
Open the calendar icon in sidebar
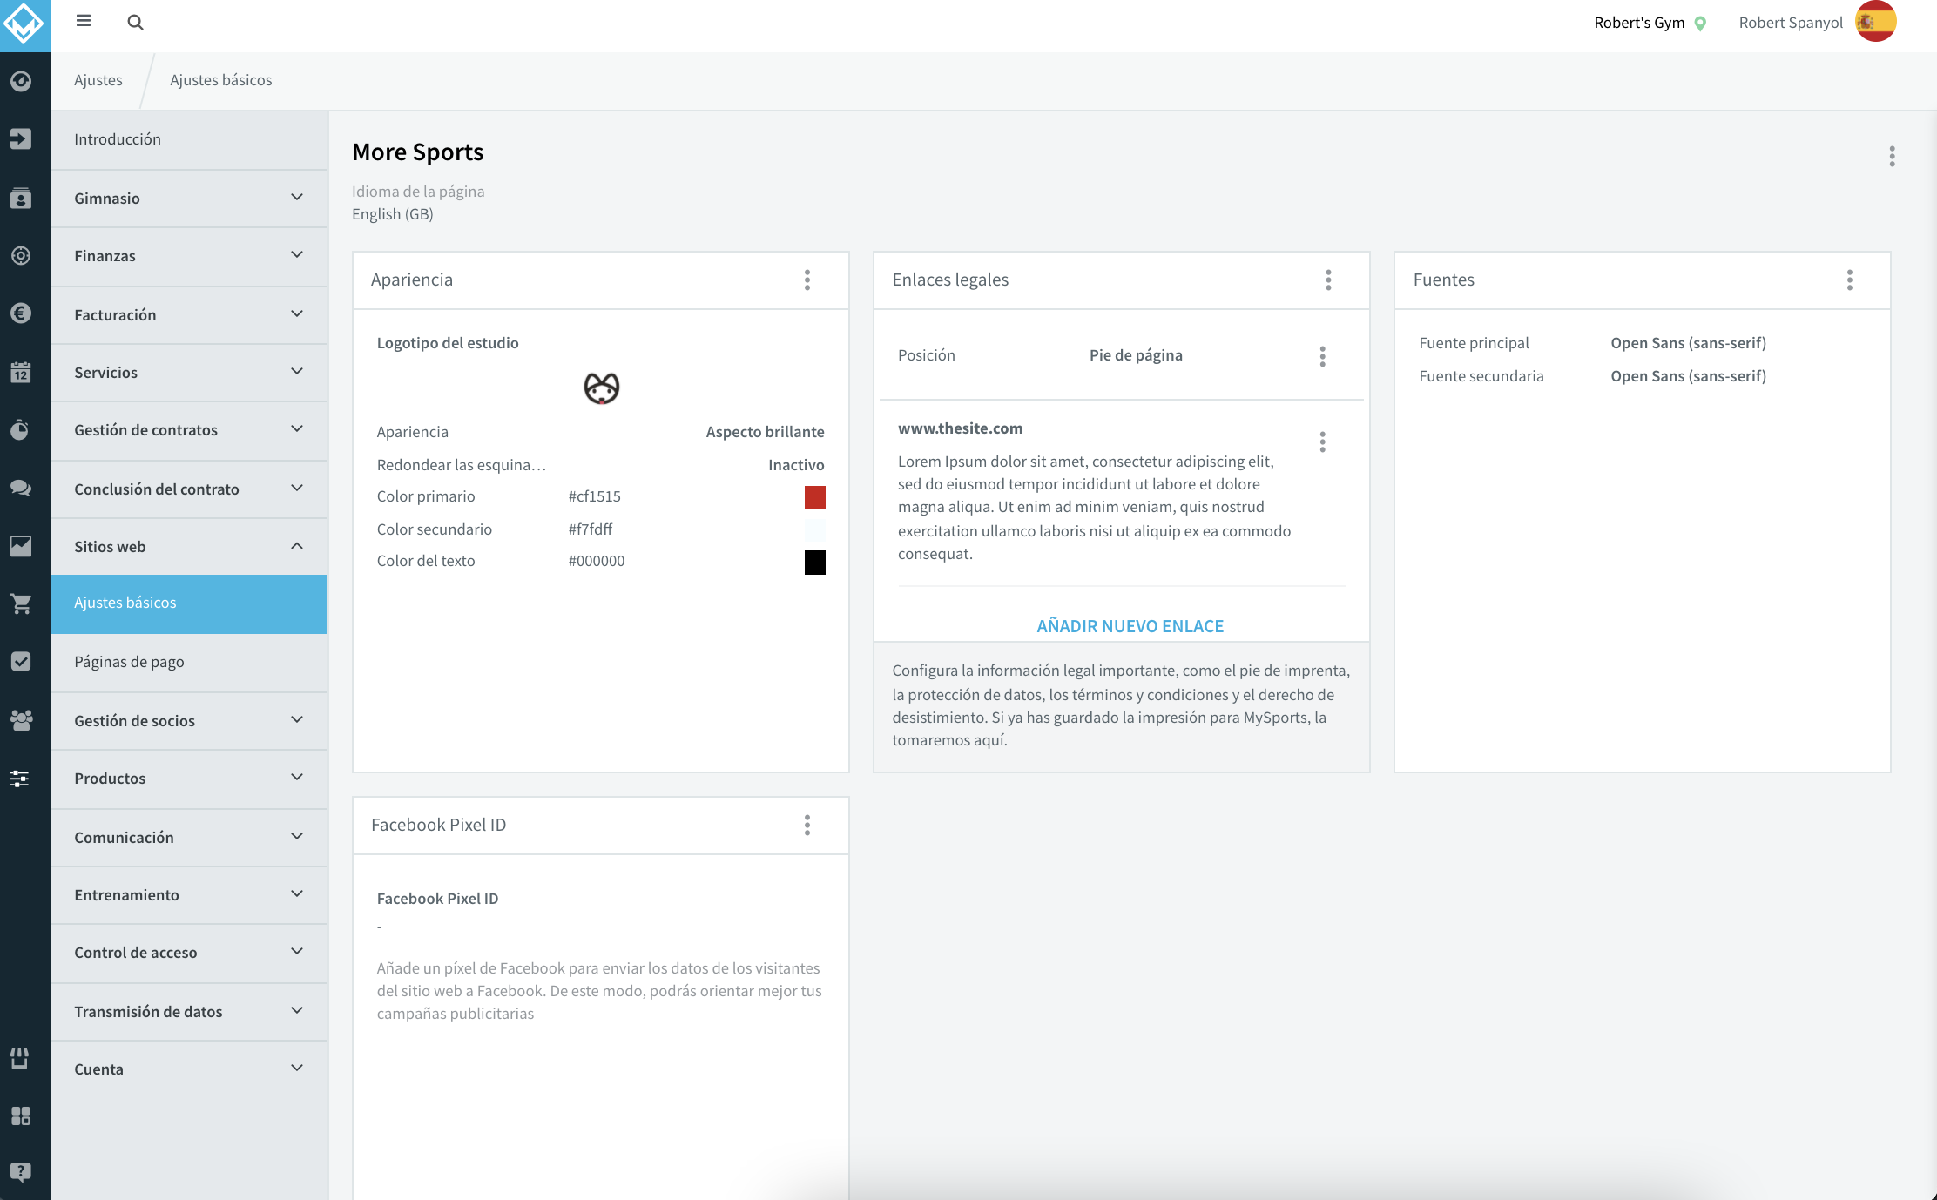[x=21, y=372]
